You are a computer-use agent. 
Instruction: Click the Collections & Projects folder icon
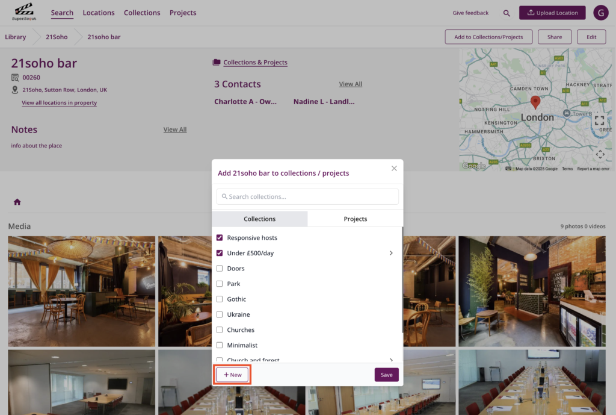[216, 62]
